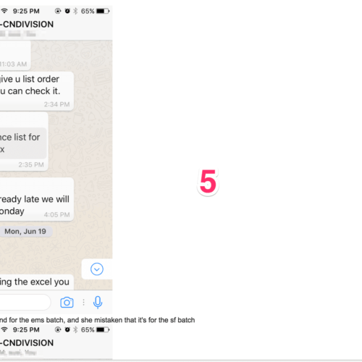Tap the microphone voice message icon
Screen dimensions: 362x362
pyautogui.click(x=98, y=302)
